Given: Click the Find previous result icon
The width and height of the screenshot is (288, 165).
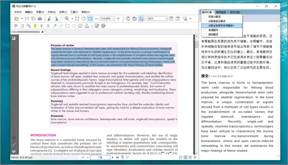Looking at the screenshot, I should [171, 18].
